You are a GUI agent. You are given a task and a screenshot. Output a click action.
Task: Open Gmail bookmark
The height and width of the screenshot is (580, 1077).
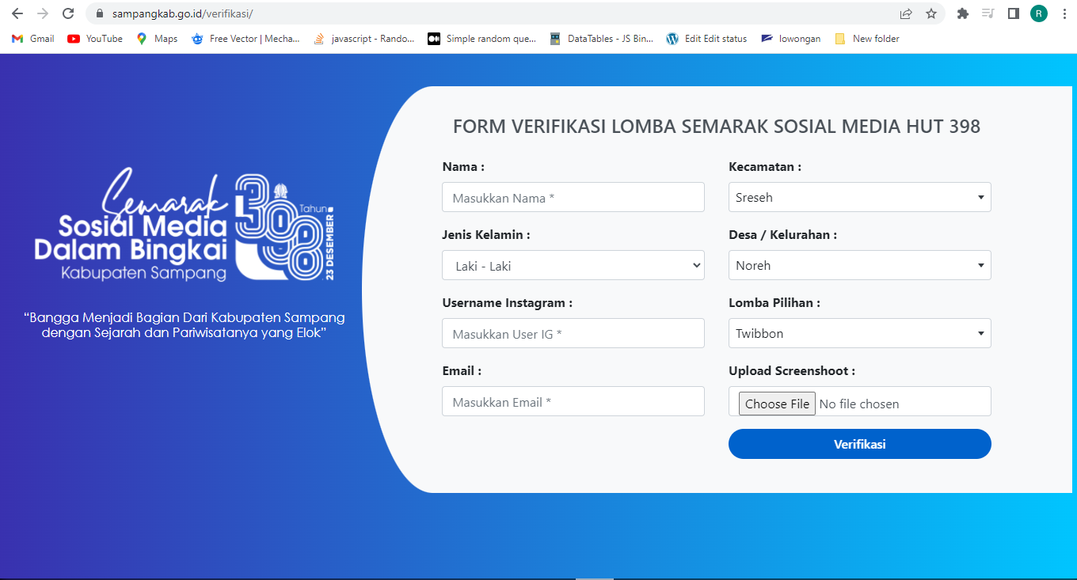pyautogui.click(x=33, y=39)
